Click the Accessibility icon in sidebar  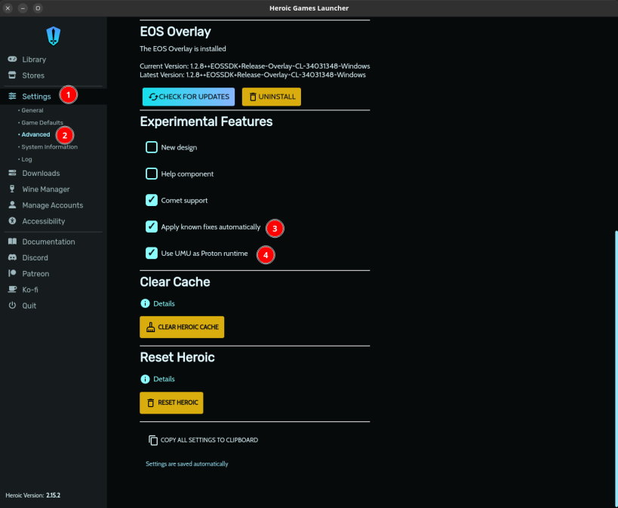pyautogui.click(x=12, y=221)
